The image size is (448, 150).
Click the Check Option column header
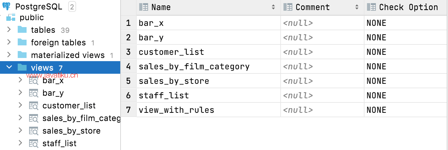pos(406,7)
